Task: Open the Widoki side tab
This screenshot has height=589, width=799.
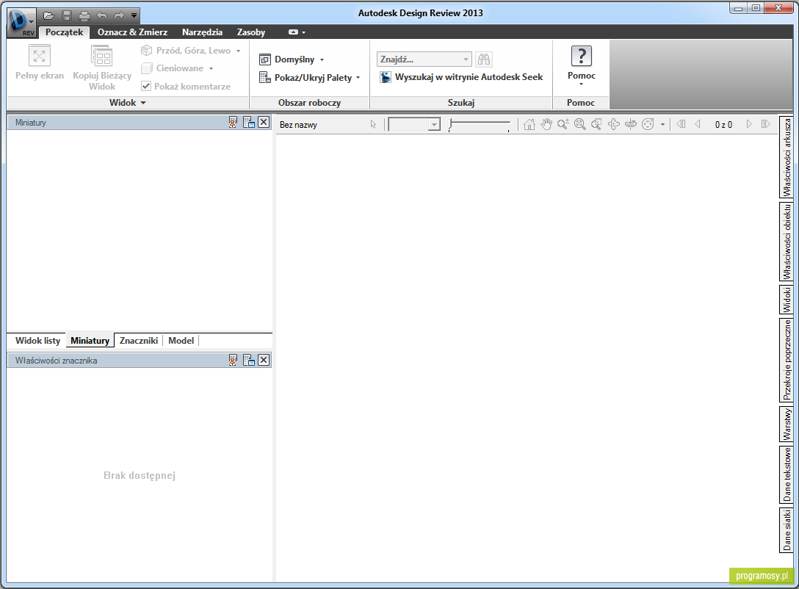Action: (x=787, y=300)
